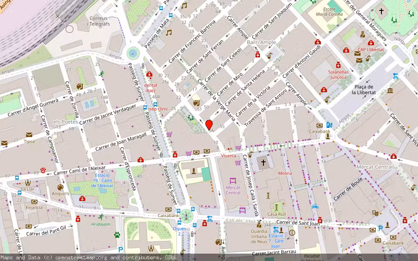Click the Carrer de Sant Celestí label
Viewport: 418px width, 261px height.
coord(223,64)
